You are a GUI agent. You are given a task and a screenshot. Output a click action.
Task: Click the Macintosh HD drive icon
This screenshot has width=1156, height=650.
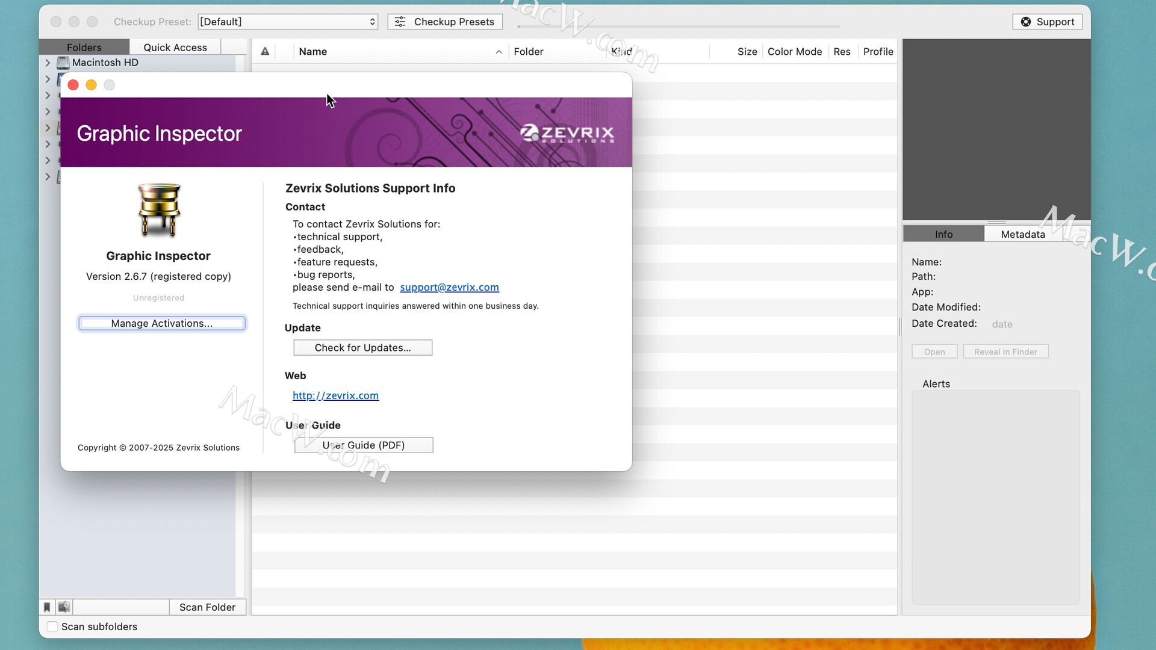[63, 63]
